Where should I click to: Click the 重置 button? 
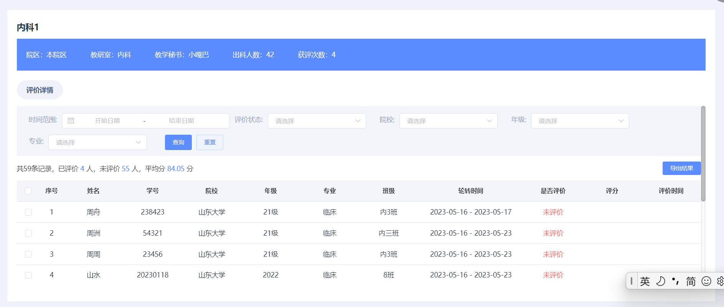point(210,142)
